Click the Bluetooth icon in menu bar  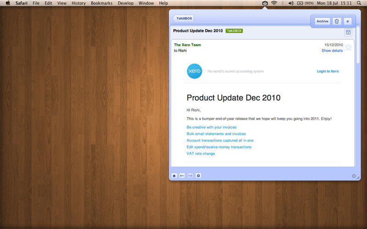coord(283,3)
